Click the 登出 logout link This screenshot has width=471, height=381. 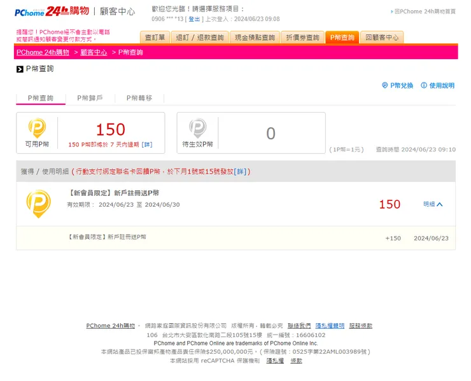coord(194,19)
